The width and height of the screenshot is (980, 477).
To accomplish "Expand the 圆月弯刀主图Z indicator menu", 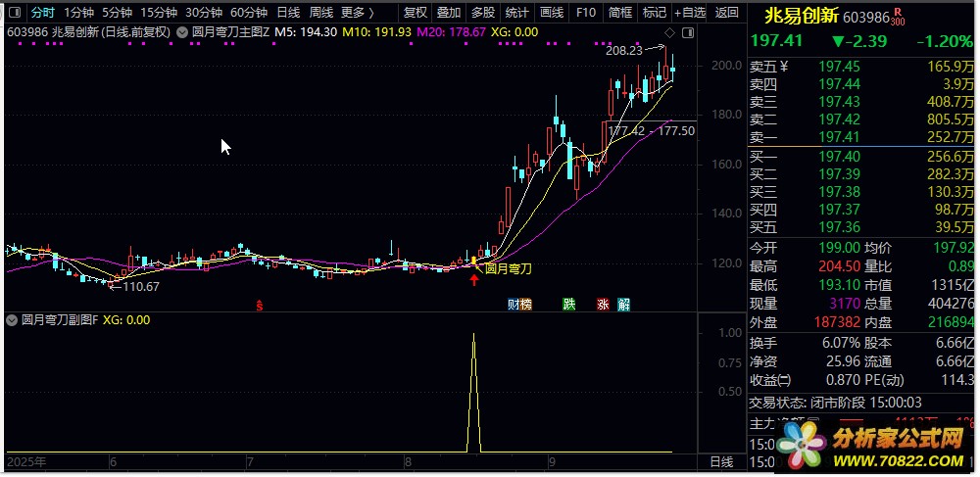I will tap(182, 32).
